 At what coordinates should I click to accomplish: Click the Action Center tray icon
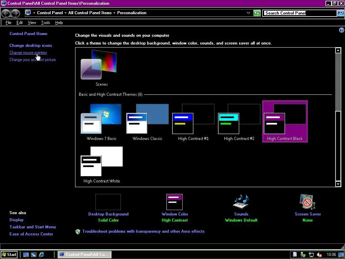click(x=295, y=255)
